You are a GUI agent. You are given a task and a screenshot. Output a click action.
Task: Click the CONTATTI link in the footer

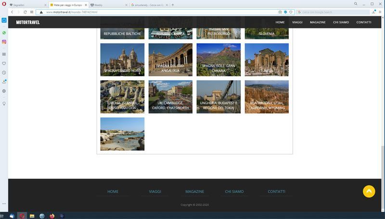(276, 192)
